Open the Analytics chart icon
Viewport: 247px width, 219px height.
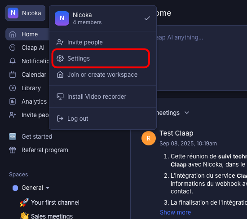(13, 101)
